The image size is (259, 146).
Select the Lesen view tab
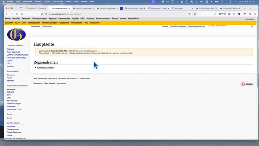click(x=165, y=26)
